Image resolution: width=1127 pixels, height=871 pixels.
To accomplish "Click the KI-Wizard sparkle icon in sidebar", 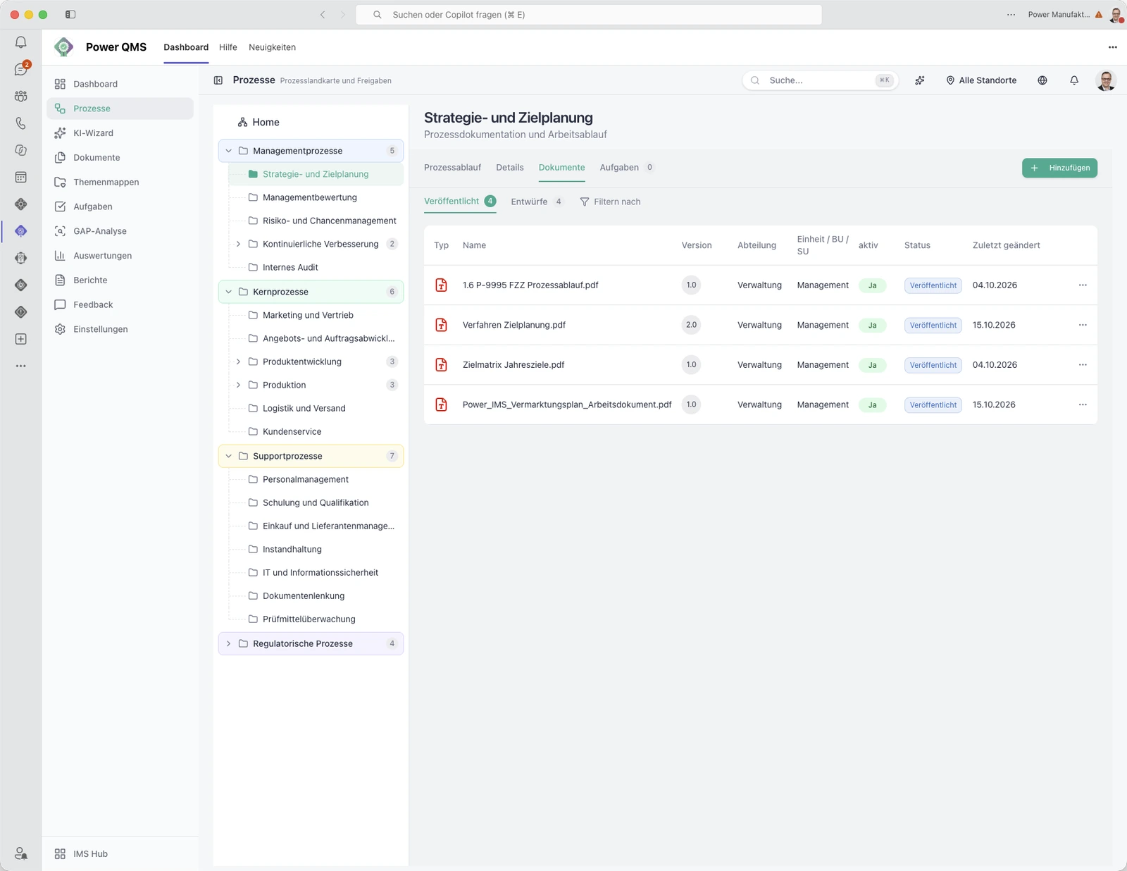I will coord(60,133).
